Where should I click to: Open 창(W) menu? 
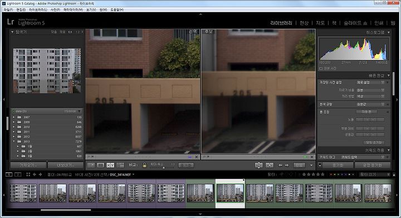click(103, 9)
